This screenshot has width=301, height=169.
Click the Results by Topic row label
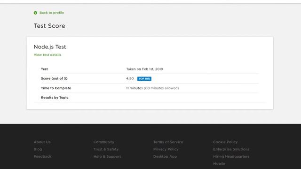[55, 98]
